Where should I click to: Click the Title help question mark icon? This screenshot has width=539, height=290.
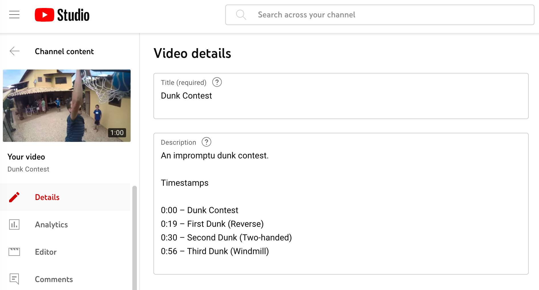pos(217,82)
